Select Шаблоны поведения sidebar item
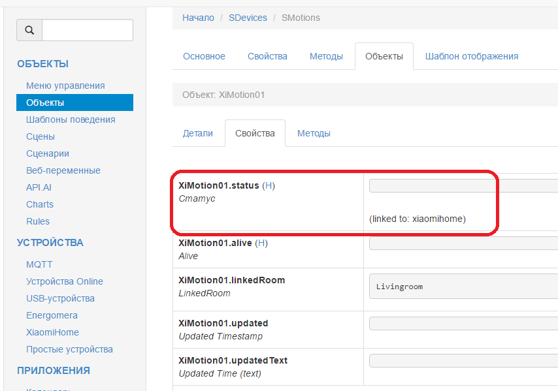The width and height of the screenshot is (558, 391). tap(71, 119)
